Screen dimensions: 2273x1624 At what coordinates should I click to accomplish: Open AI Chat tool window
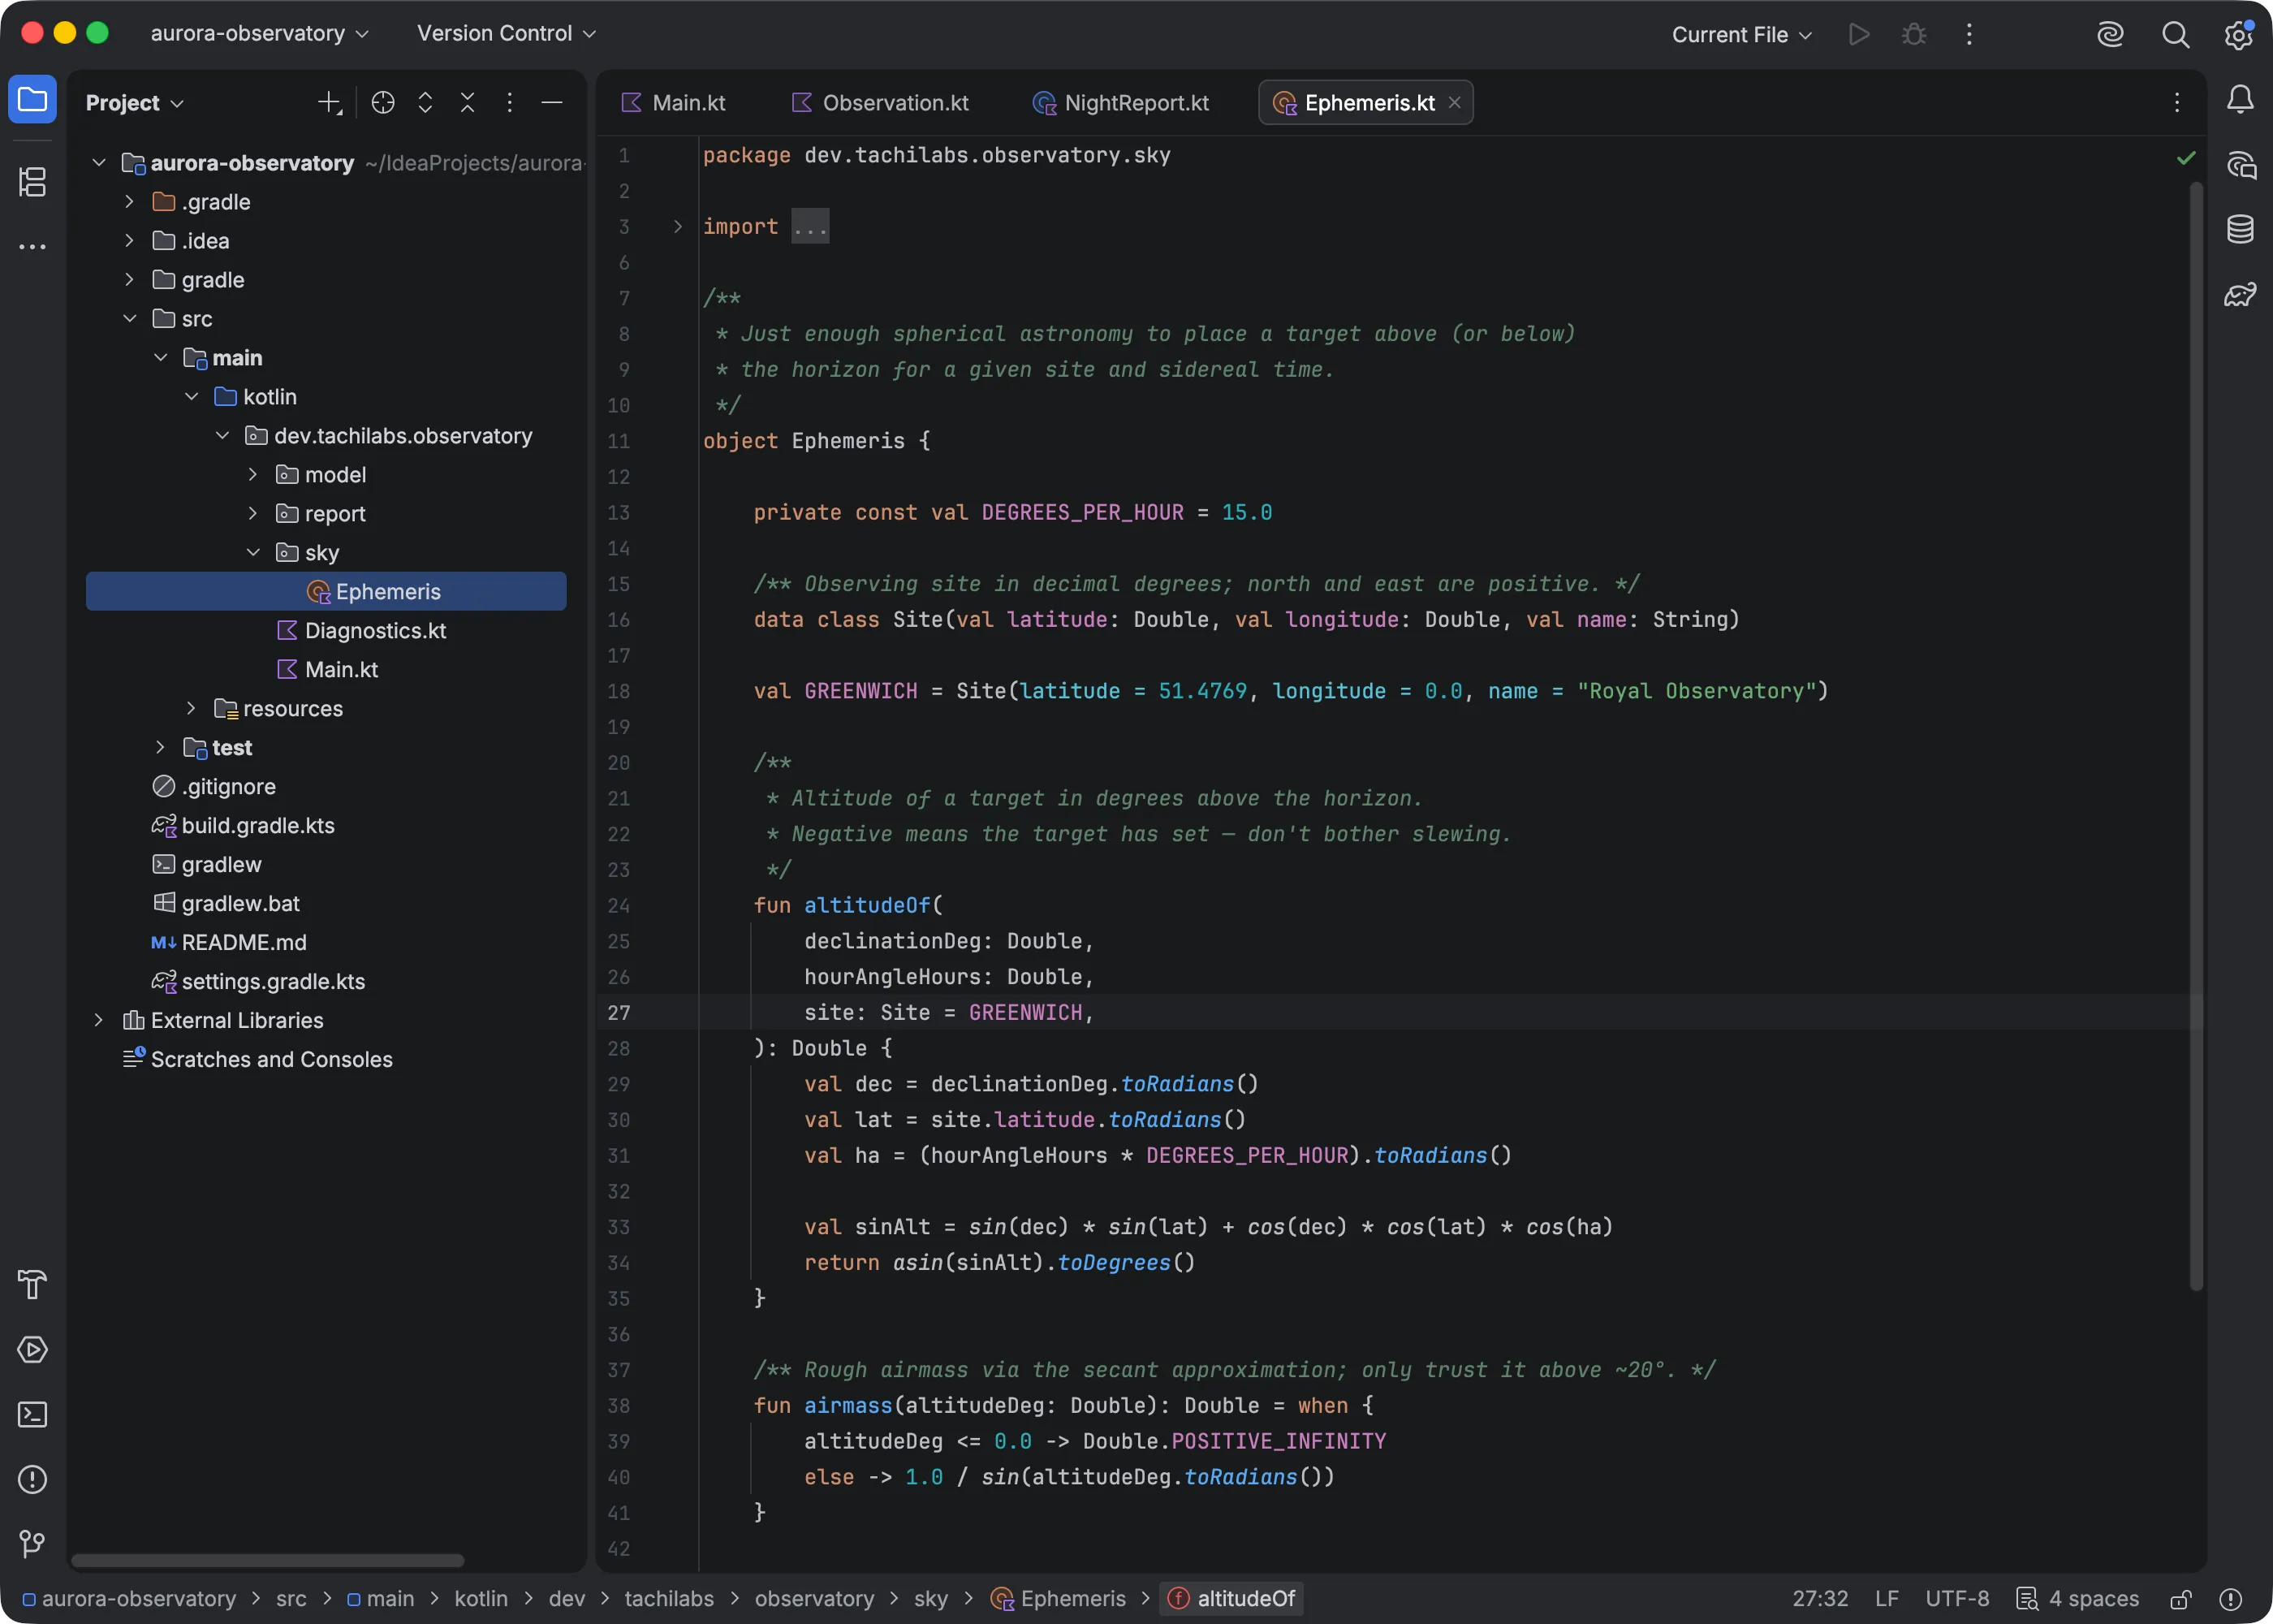[2240, 164]
